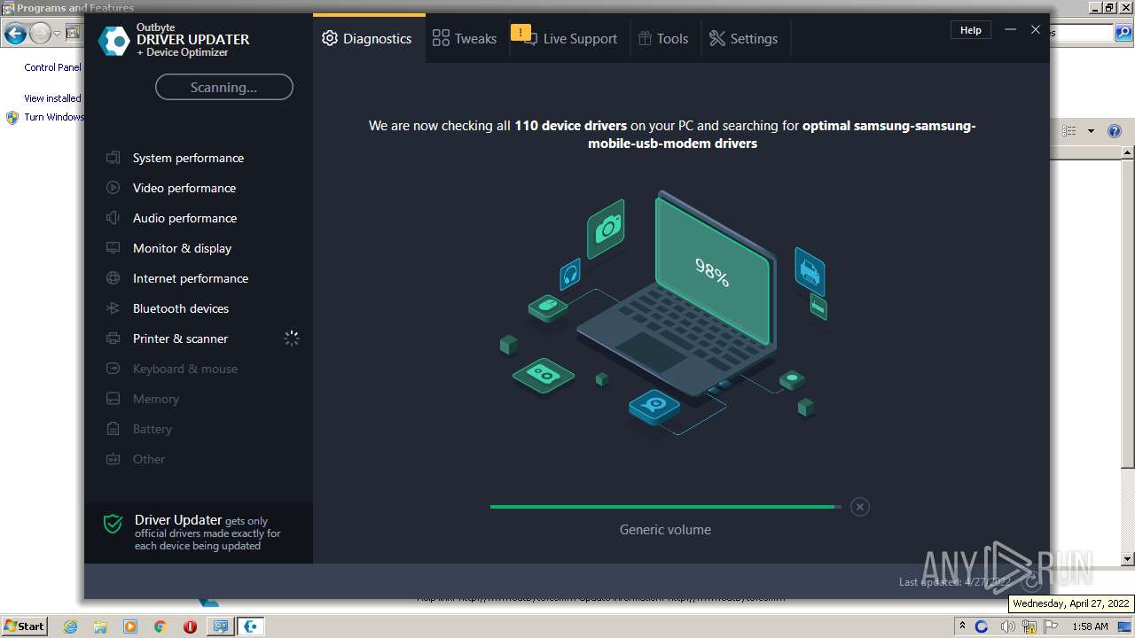Click the Generic volume status text

pyautogui.click(x=665, y=530)
